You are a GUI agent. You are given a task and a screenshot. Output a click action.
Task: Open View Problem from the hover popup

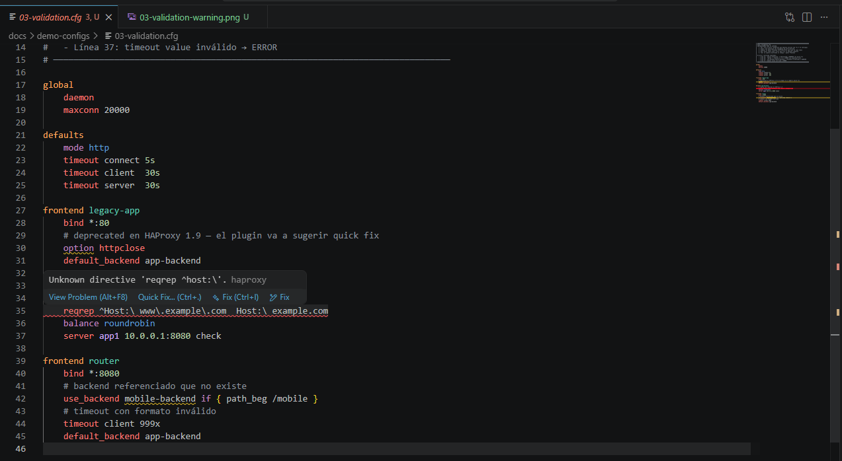87,297
